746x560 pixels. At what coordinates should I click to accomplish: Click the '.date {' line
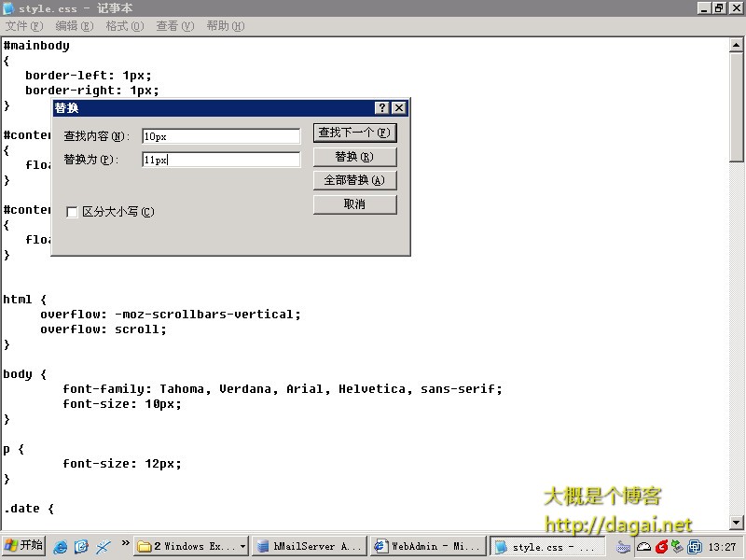(x=29, y=509)
